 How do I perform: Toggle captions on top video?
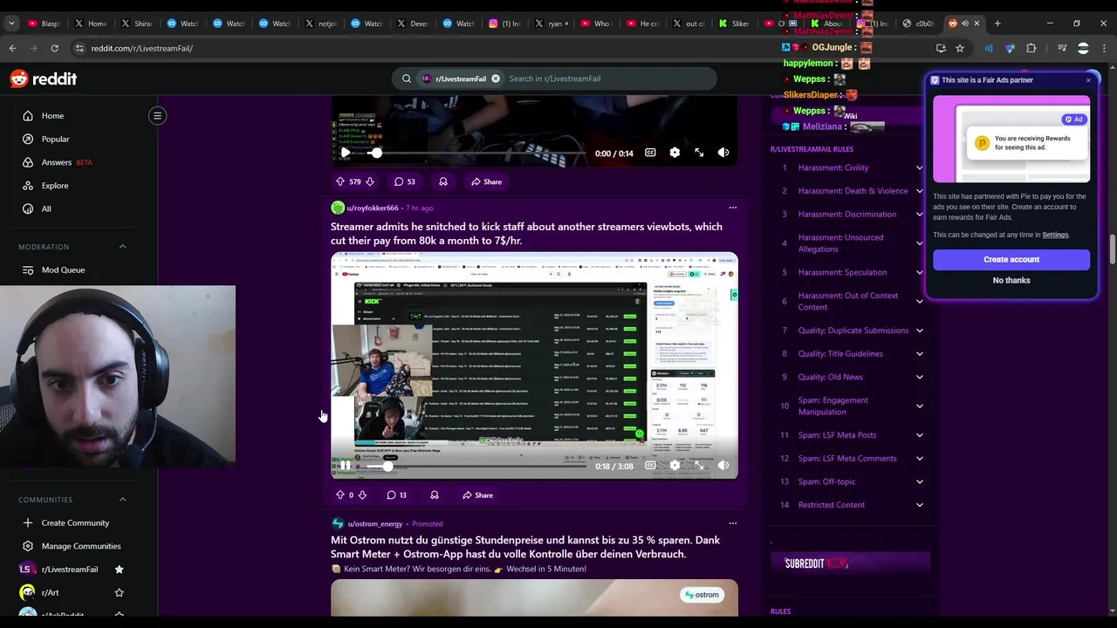tap(650, 153)
